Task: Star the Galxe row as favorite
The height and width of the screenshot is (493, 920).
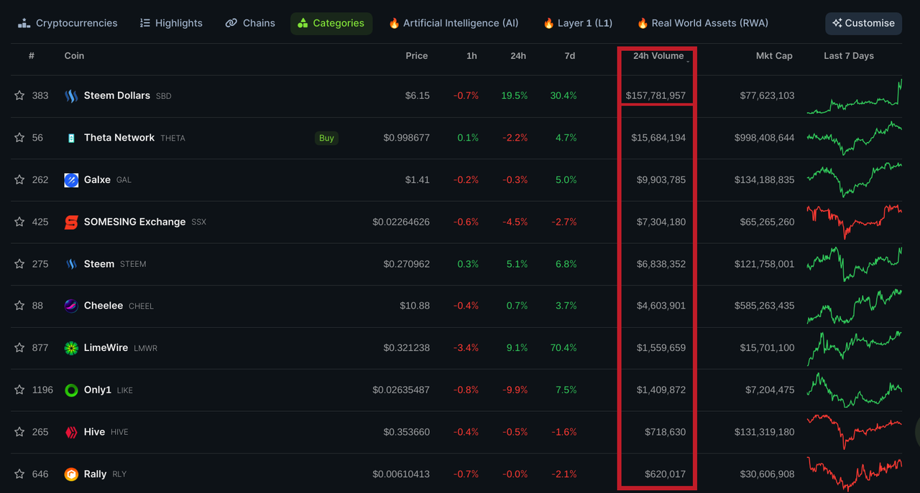Action: [19, 179]
